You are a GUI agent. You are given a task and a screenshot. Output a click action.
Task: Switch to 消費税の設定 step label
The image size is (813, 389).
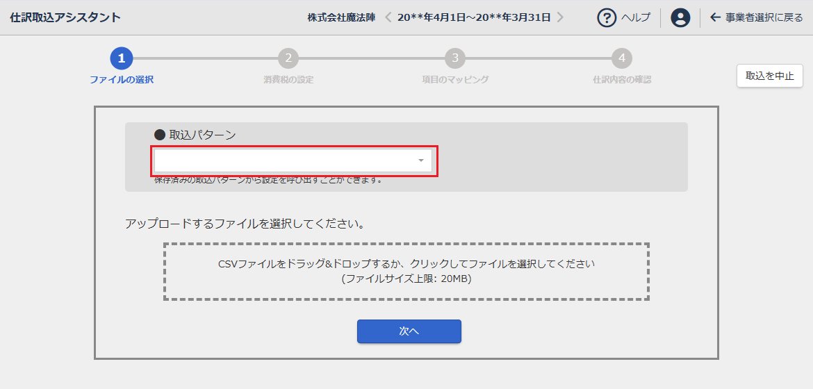pyautogui.click(x=288, y=80)
